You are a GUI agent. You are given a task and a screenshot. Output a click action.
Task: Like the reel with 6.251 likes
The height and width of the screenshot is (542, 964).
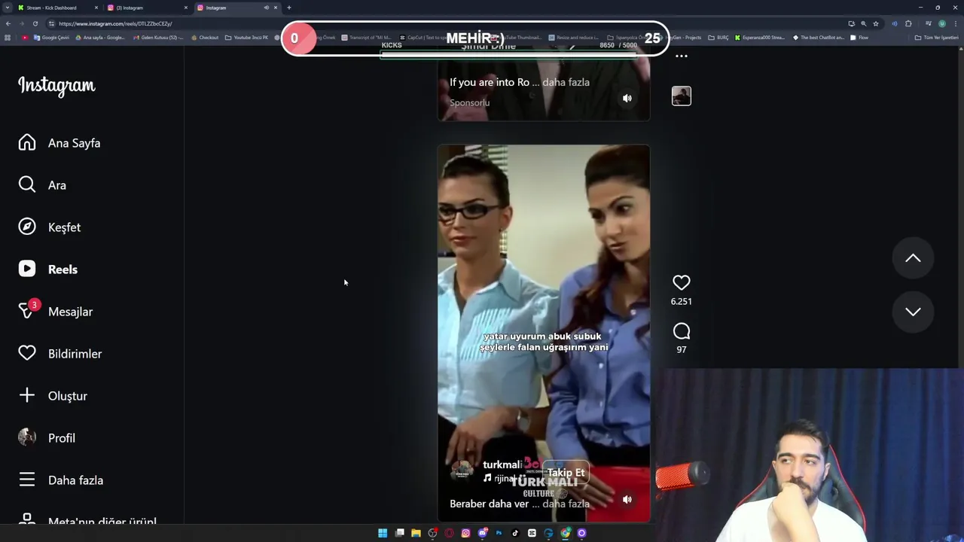tap(681, 282)
